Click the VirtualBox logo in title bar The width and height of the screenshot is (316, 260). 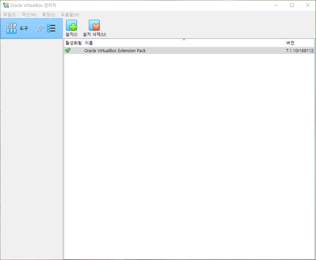click(6, 5)
